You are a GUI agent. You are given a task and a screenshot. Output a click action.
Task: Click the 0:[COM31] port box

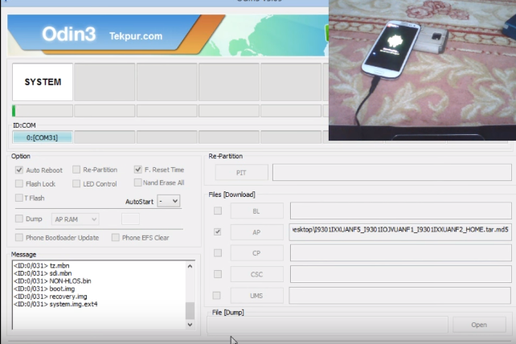tap(43, 137)
